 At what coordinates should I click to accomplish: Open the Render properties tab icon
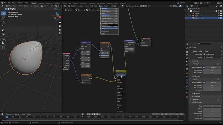click(x=187, y=52)
